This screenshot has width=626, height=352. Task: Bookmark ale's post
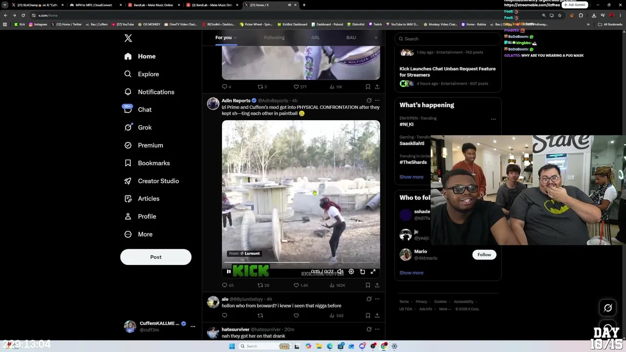368,315
